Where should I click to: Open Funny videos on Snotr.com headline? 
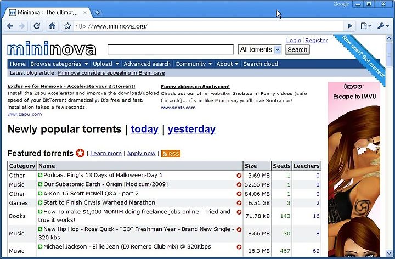click(x=195, y=87)
